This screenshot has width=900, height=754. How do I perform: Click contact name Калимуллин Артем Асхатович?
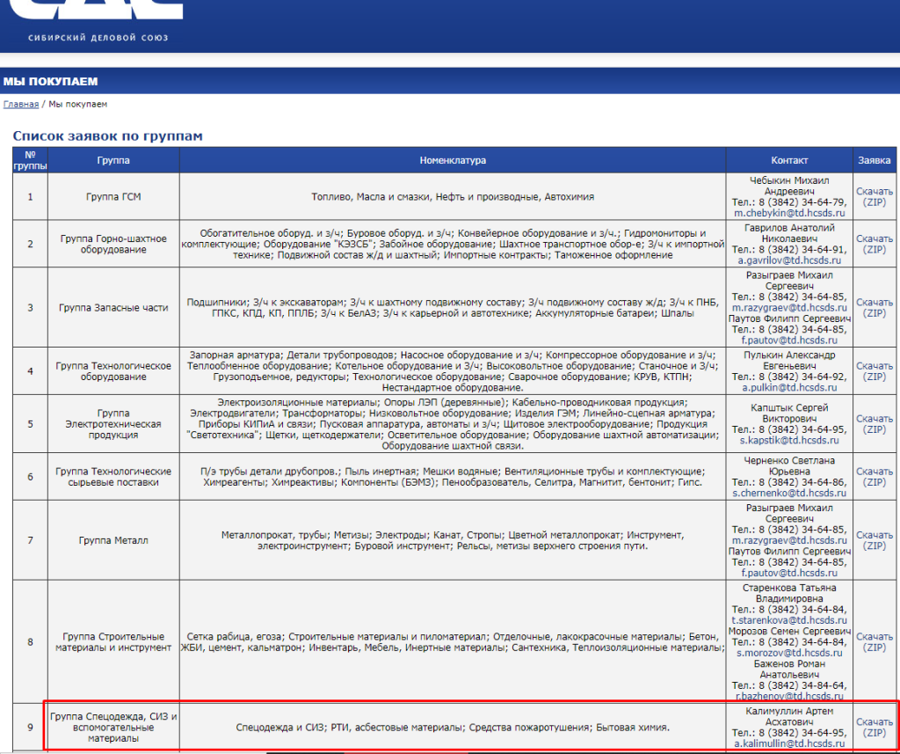coord(789,717)
